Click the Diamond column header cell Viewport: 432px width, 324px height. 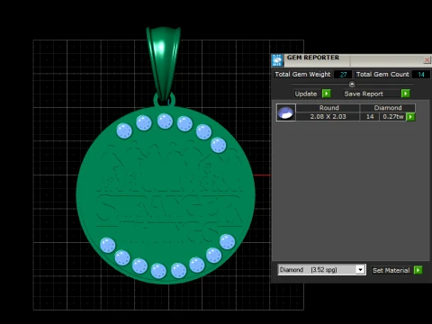coord(388,108)
